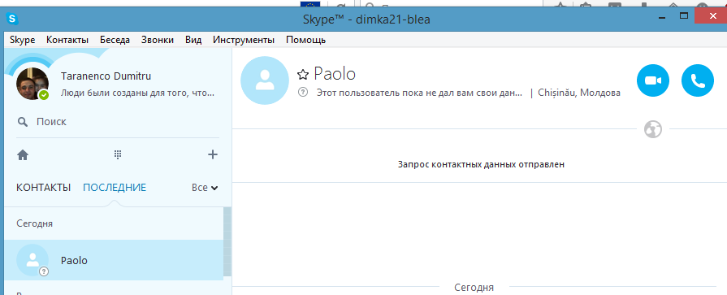Click the green online status badge
Screen dimensions: 727x295
click(44, 95)
